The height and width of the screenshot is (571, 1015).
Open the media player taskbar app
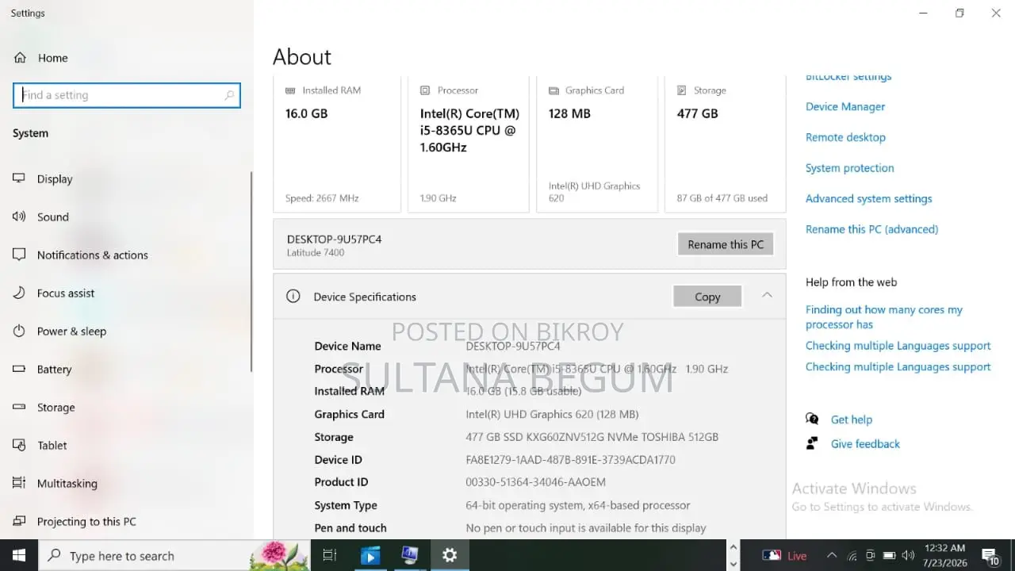click(370, 555)
